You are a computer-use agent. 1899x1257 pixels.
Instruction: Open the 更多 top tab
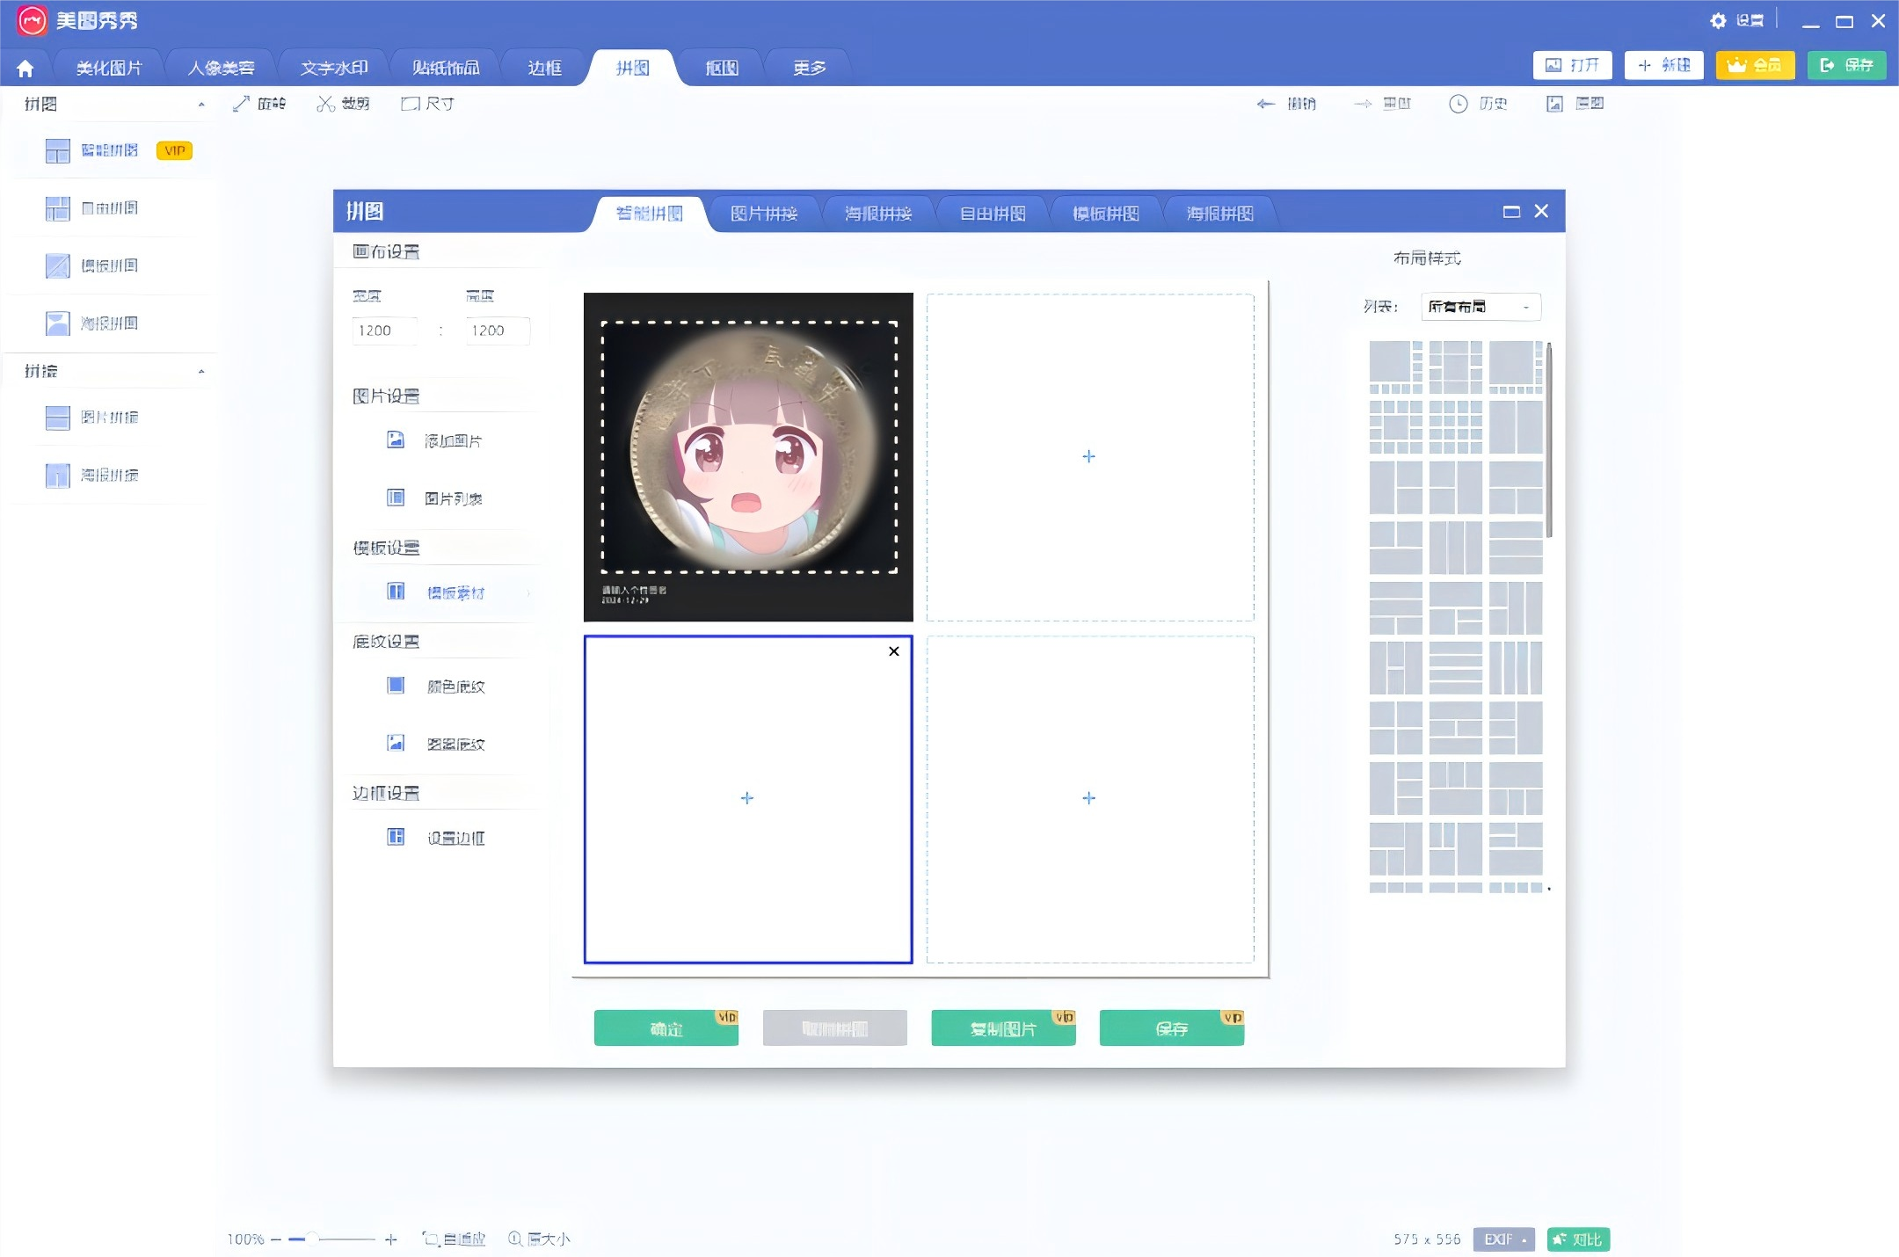(x=809, y=68)
